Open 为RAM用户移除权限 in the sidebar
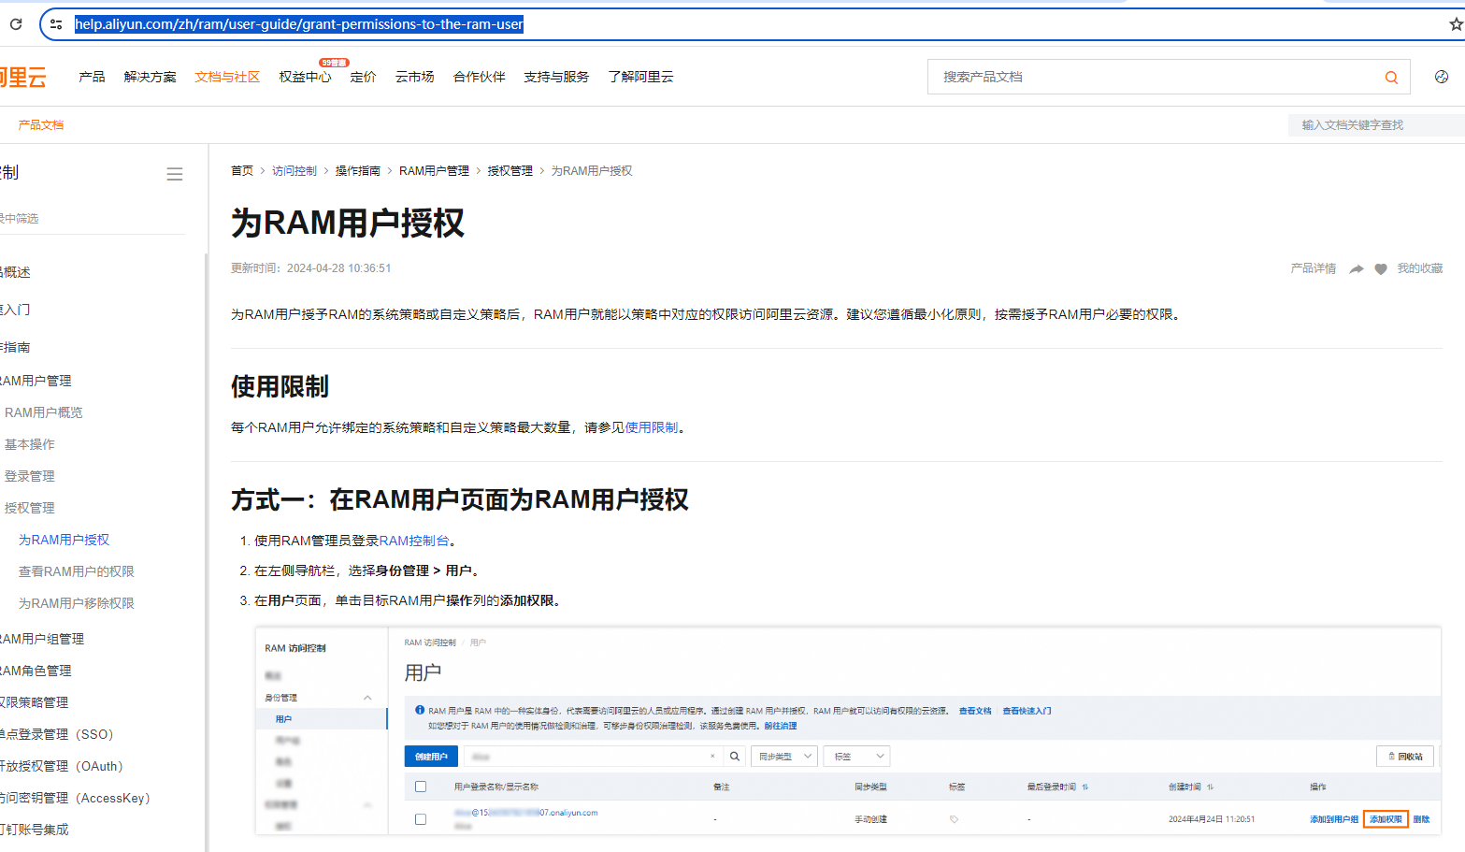This screenshot has height=852, width=1465. (77, 603)
